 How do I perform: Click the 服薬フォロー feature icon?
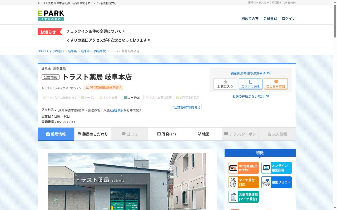[x=276, y=182]
